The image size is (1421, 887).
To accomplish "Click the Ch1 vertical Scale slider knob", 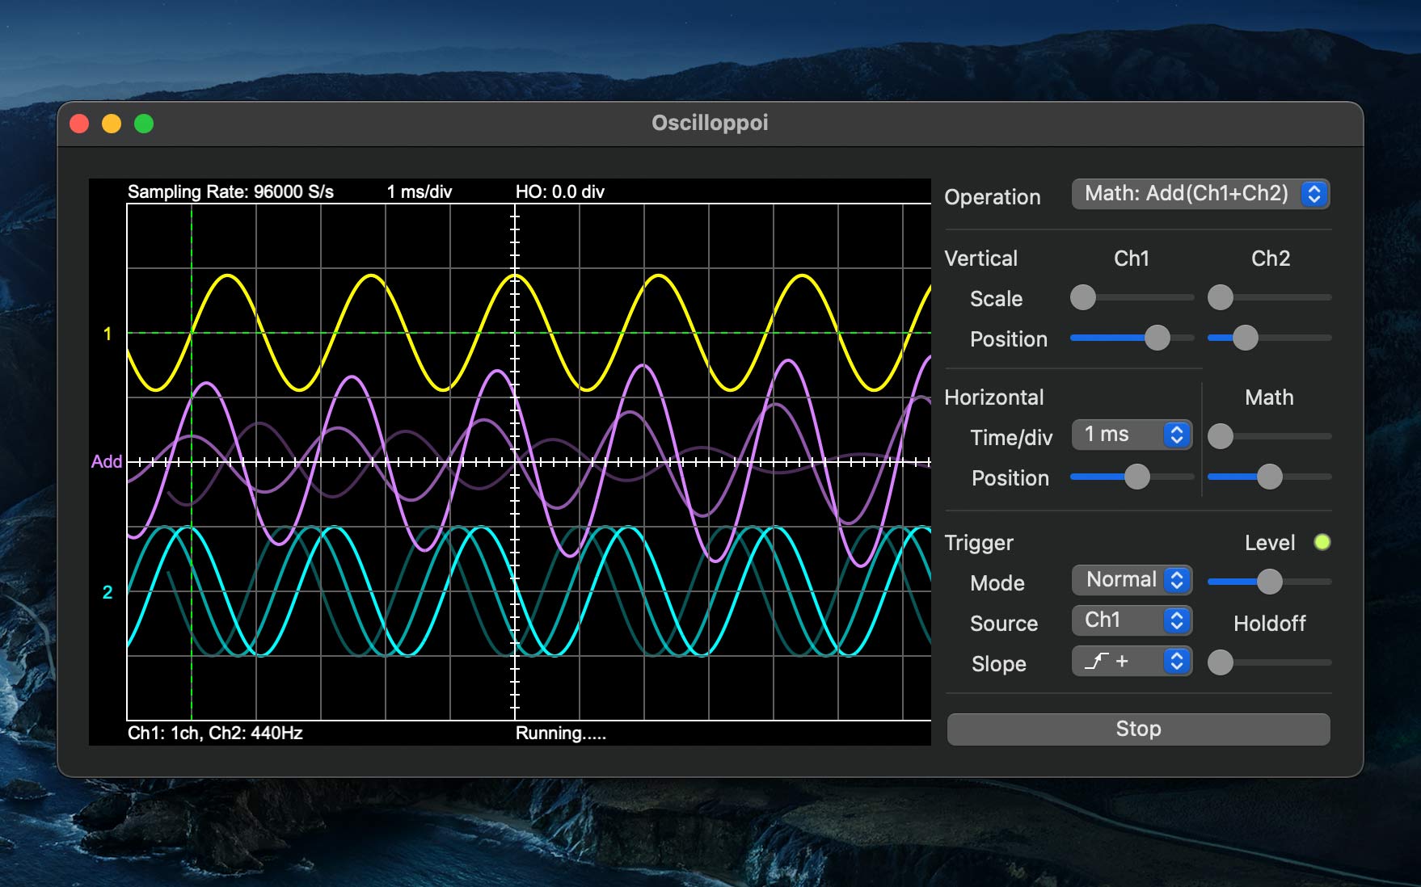I will click(x=1083, y=297).
